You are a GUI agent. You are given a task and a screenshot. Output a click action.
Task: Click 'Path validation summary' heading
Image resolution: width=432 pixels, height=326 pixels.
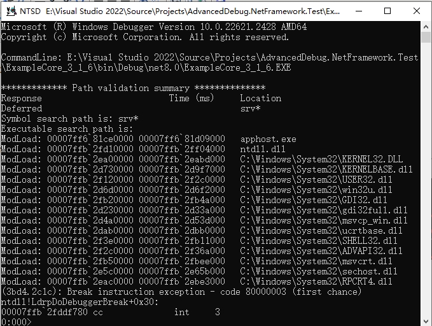pos(131,89)
